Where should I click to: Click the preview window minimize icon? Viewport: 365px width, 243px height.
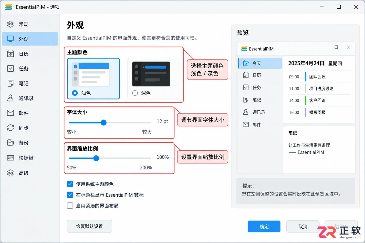324,47
